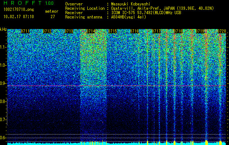Click the 0711 time marker
This screenshot has width=229, height=145.
(25, 31)
